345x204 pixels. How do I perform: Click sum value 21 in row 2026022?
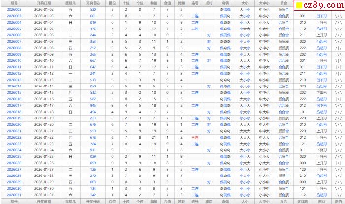click(x=154, y=137)
